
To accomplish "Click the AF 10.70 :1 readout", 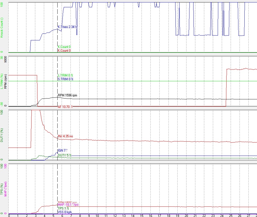I will point(66,107).
